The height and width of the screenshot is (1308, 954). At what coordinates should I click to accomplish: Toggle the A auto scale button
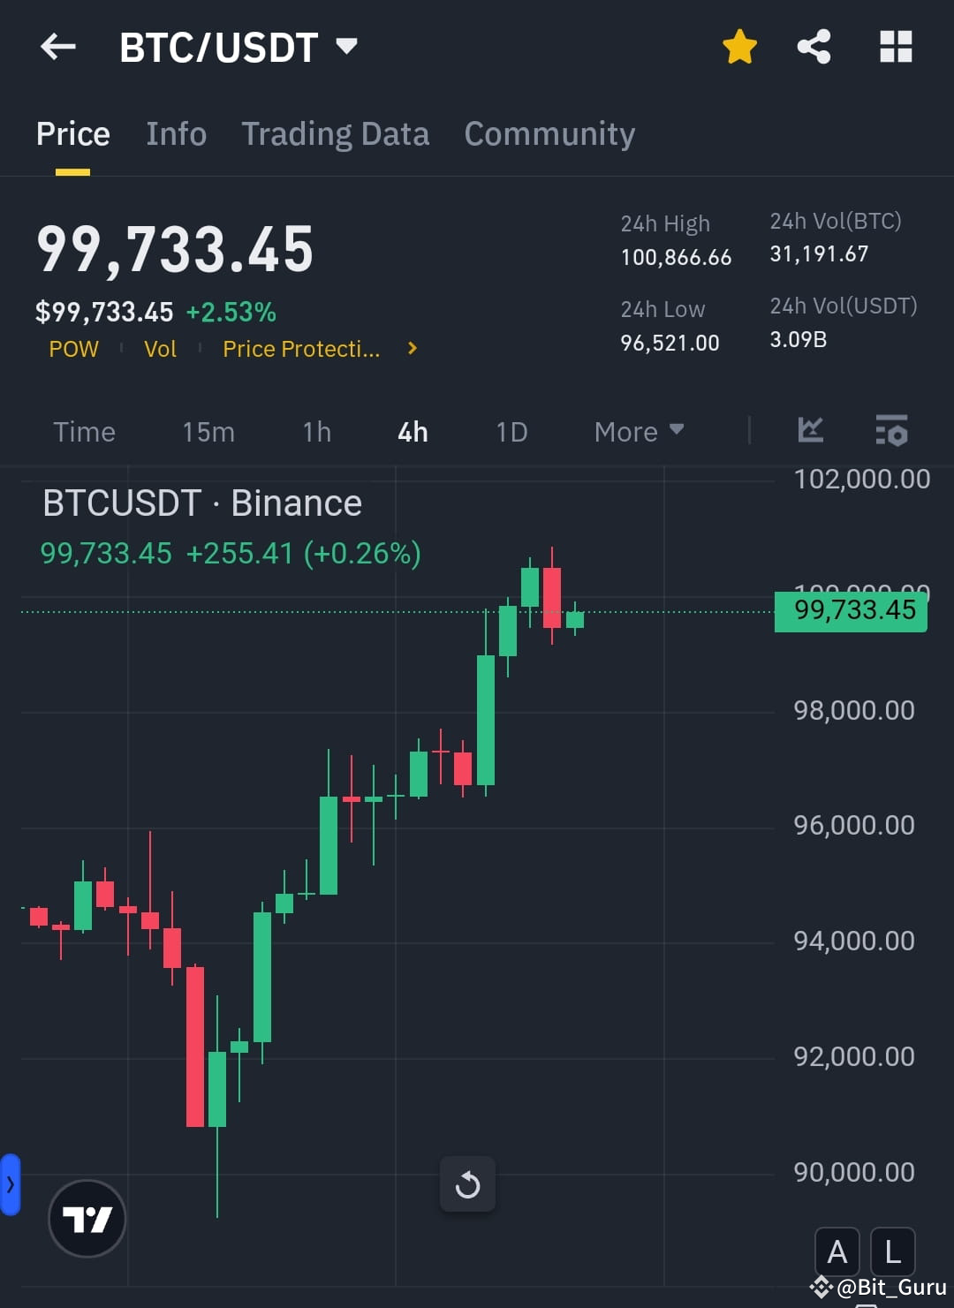(x=837, y=1251)
